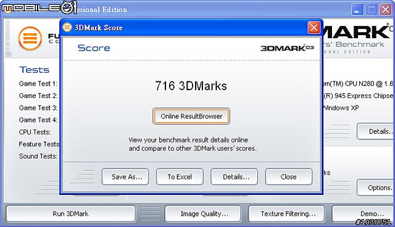Select the Game Test 1: label

pos(38,83)
